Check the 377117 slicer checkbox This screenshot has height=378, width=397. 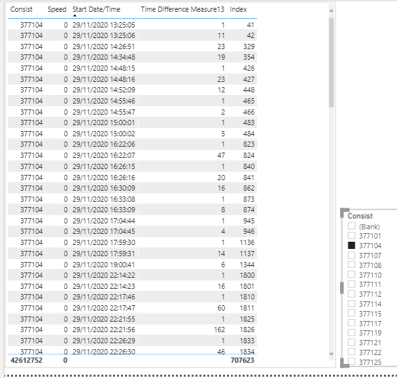point(351,323)
